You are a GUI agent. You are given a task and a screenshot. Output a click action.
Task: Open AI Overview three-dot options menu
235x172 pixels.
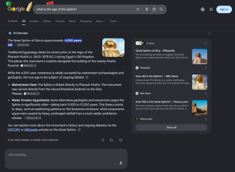(209, 33)
